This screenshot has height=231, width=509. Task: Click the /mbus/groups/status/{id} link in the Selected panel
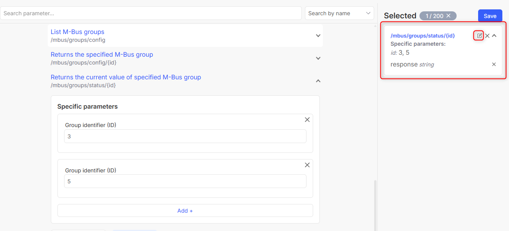[423, 36]
